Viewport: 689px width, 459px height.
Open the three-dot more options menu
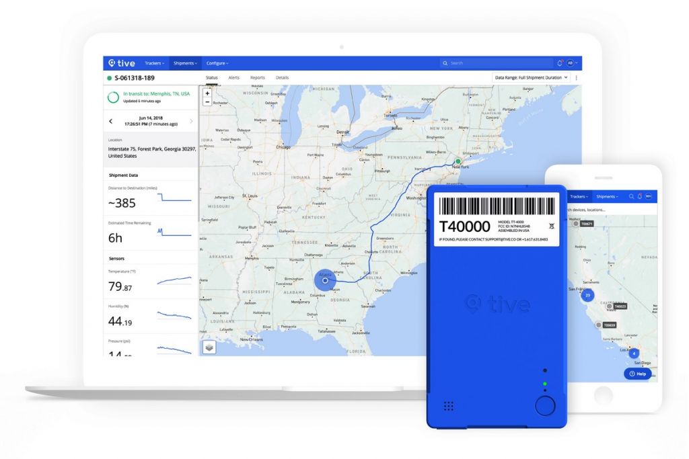[x=576, y=78]
